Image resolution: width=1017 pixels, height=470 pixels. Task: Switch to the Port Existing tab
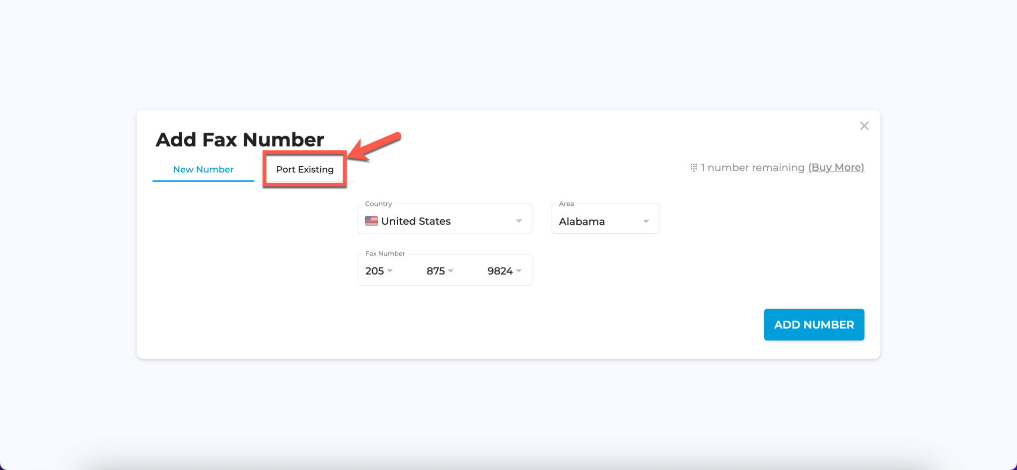(305, 169)
